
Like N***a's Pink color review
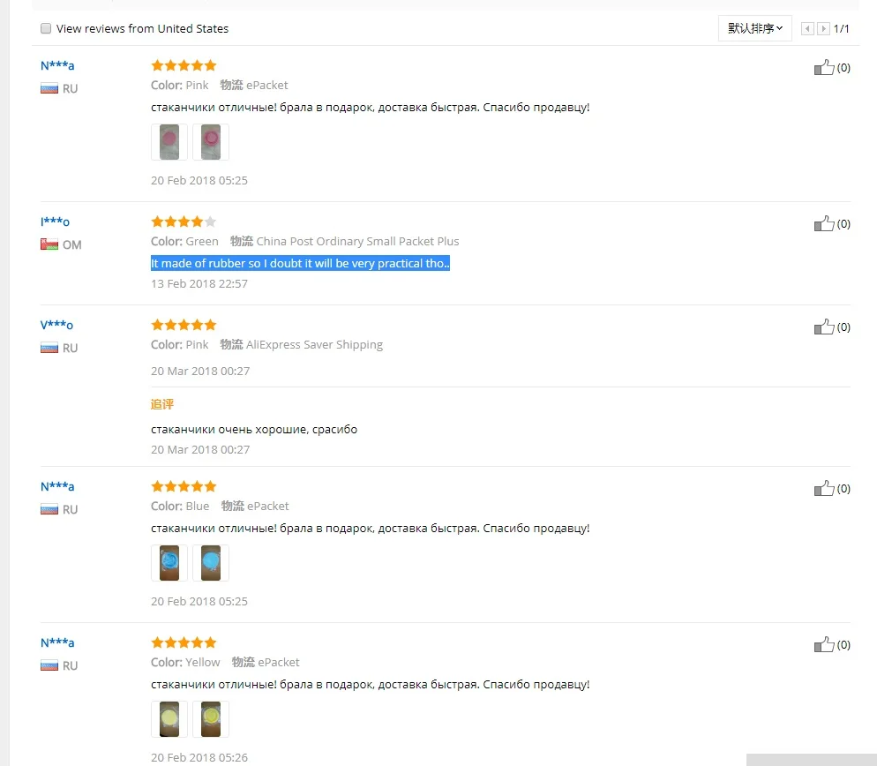pyautogui.click(x=824, y=68)
